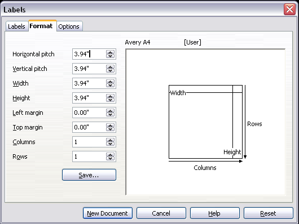Click the Save... button
This screenshot has height=224, width=299.
click(89, 174)
